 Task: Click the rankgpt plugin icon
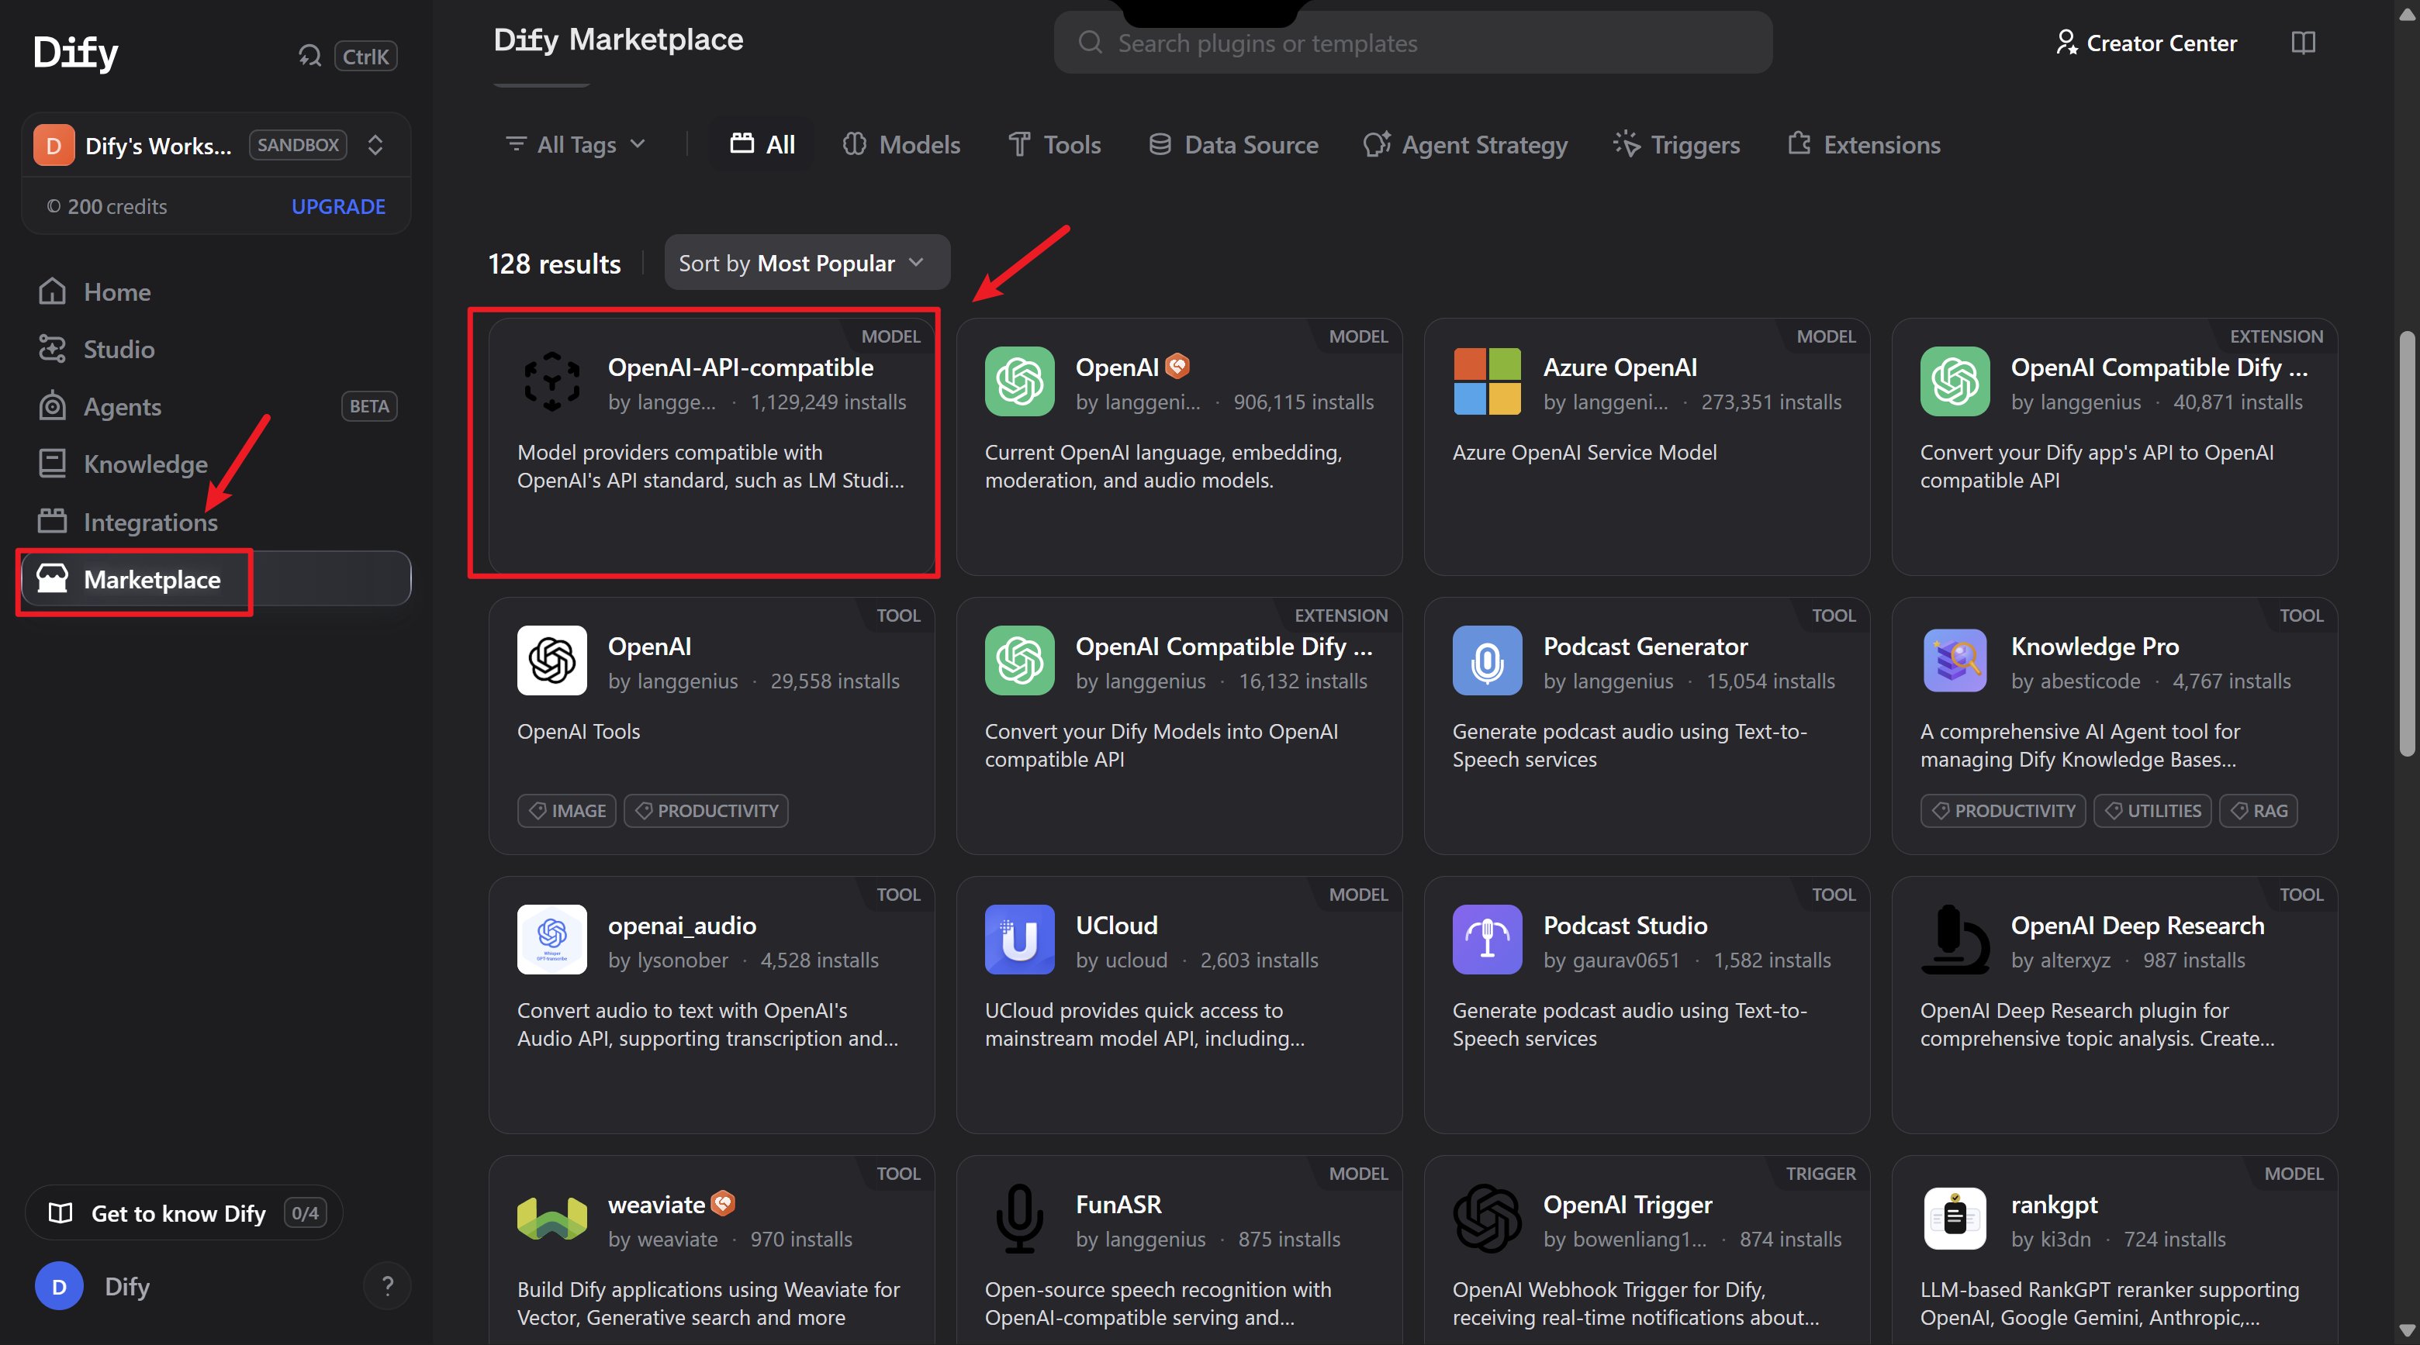1955,1218
